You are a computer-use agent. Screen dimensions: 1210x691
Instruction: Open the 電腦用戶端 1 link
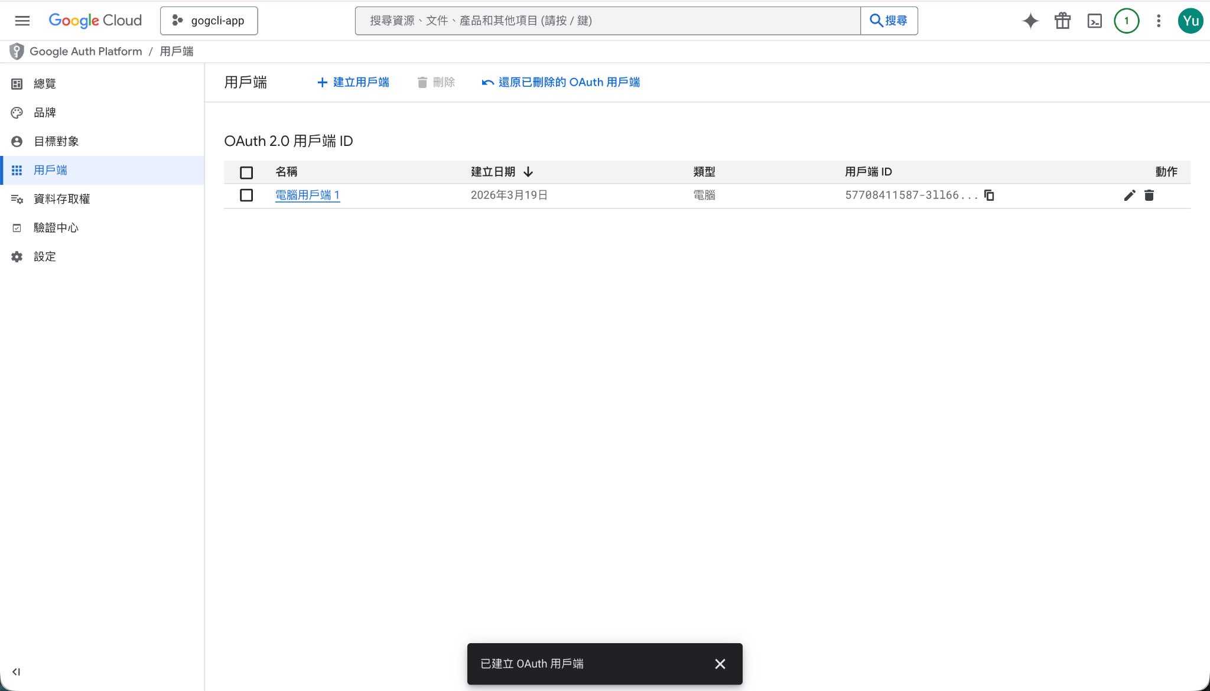click(x=307, y=195)
